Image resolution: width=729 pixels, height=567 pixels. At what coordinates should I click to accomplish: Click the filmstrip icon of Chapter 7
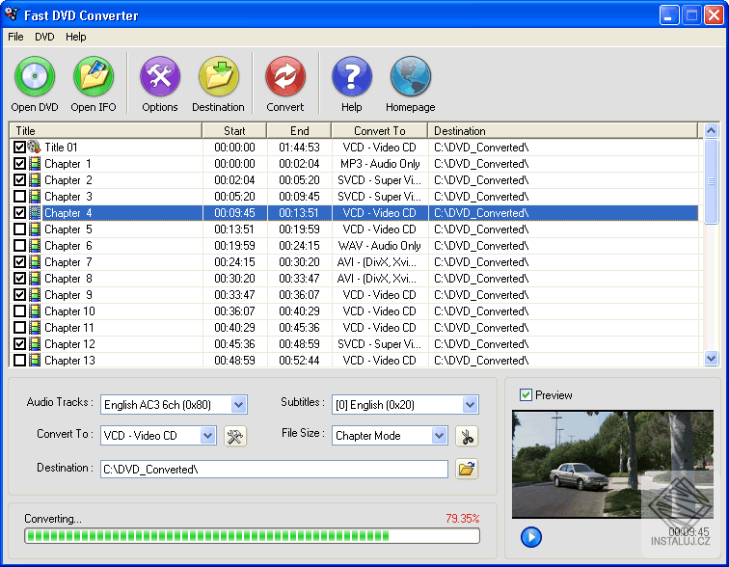35,262
